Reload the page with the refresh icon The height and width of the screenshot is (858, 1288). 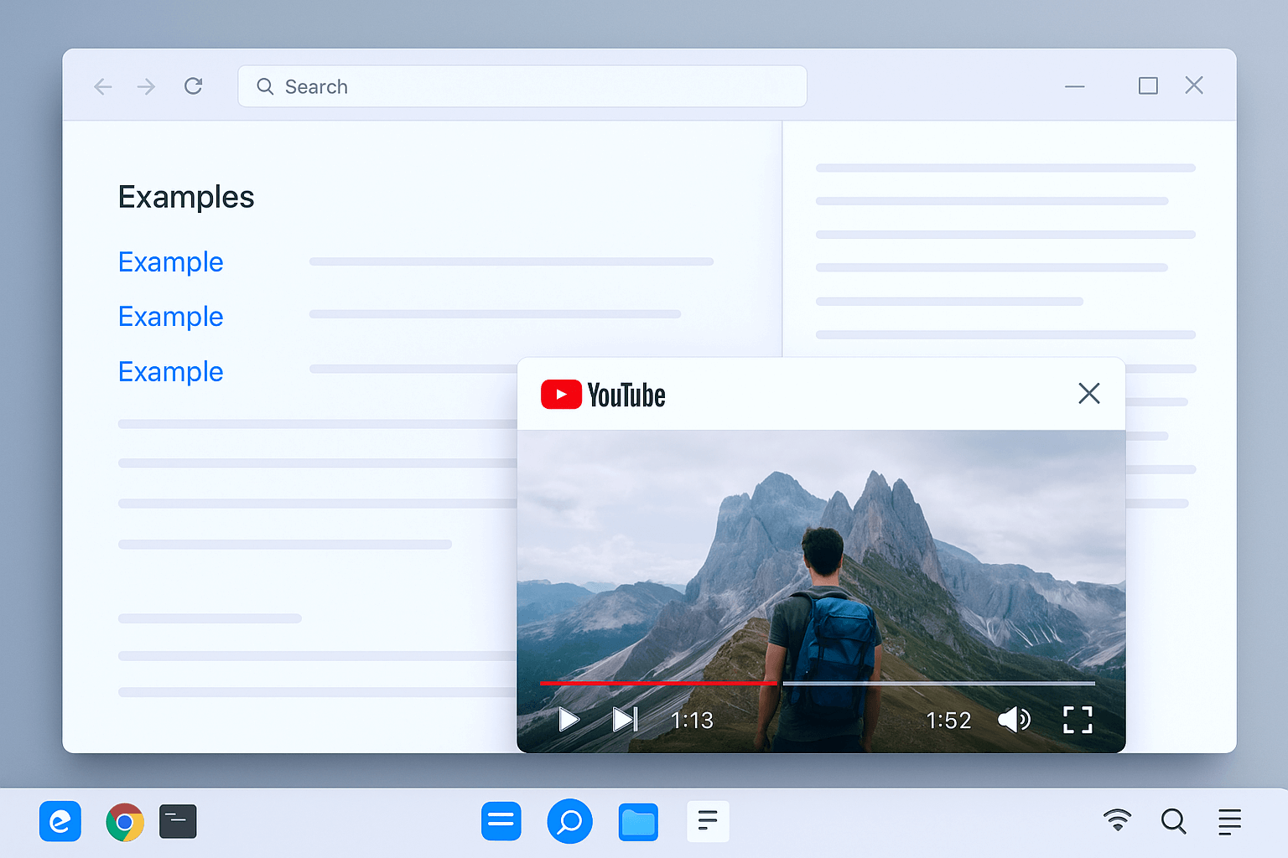(x=194, y=86)
